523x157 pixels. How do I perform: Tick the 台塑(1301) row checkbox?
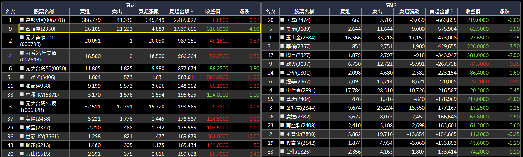click(x=282, y=72)
